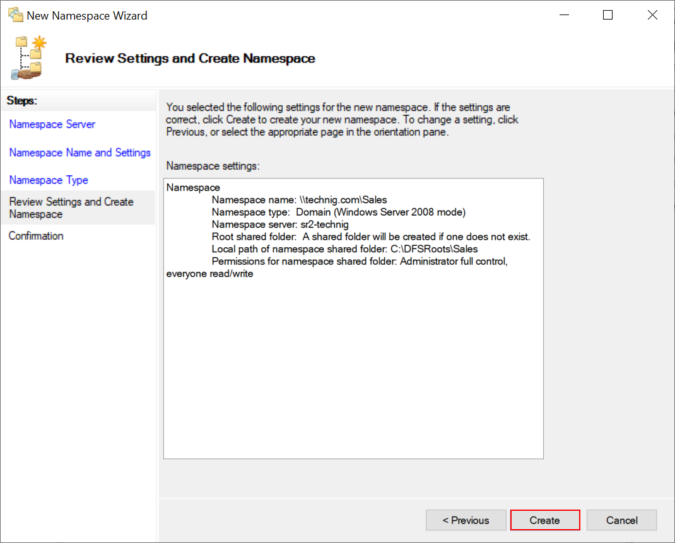The height and width of the screenshot is (543, 675).
Task: Click the large namespace wizard graphic
Action: tap(28, 58)
